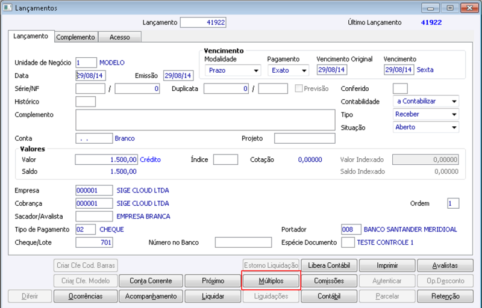Click the Lançamentos window title icon
This screenshot has width=482, height=308.
[7, 8]
